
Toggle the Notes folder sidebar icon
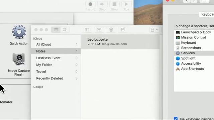point(87,30)
